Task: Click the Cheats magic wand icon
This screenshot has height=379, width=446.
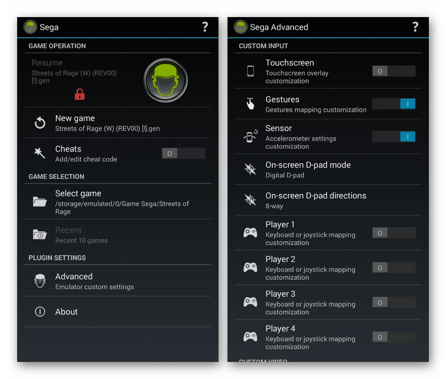Action: [x=40, y=153]
